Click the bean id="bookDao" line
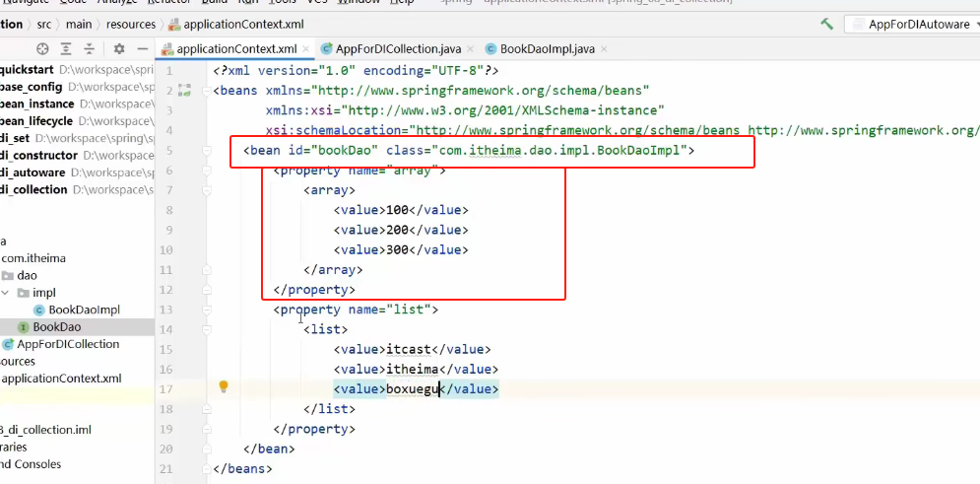This screenshot has height=484, width=980. coord(469,151)
